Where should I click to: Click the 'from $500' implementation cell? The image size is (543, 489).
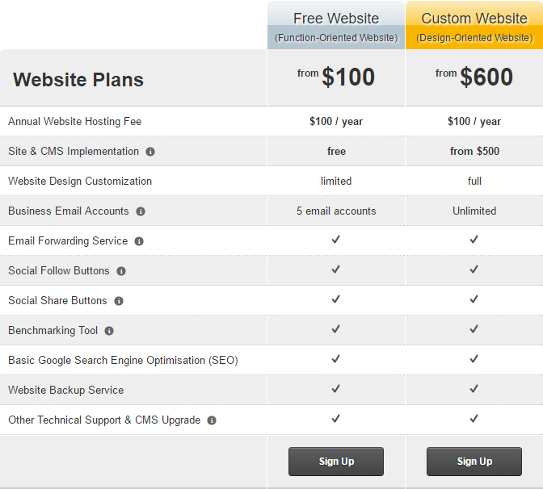pyautogui.click(x=474, y=151)
